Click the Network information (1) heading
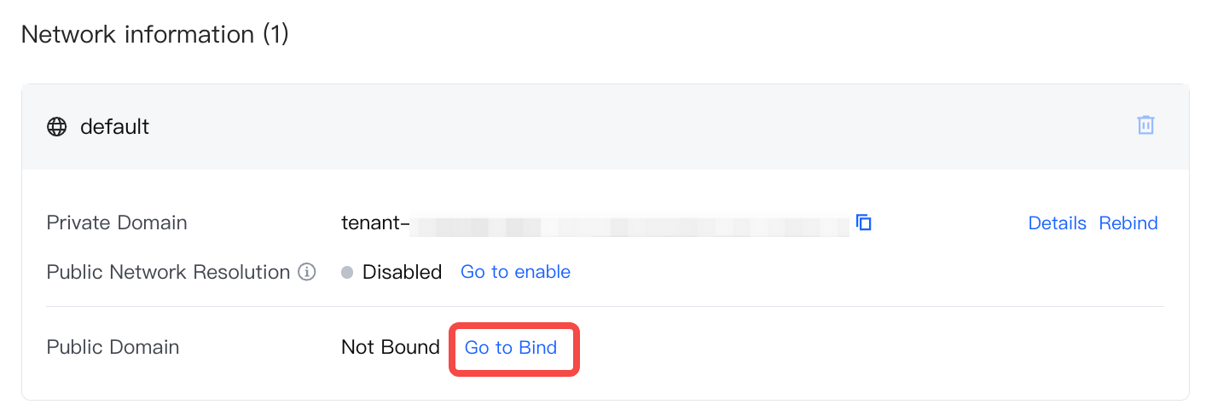This screenshot has height=416, width=1206. [154, 35]
